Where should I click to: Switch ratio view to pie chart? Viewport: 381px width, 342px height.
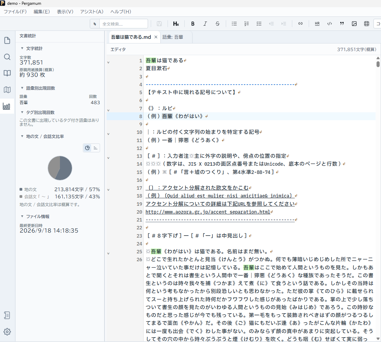87,148
